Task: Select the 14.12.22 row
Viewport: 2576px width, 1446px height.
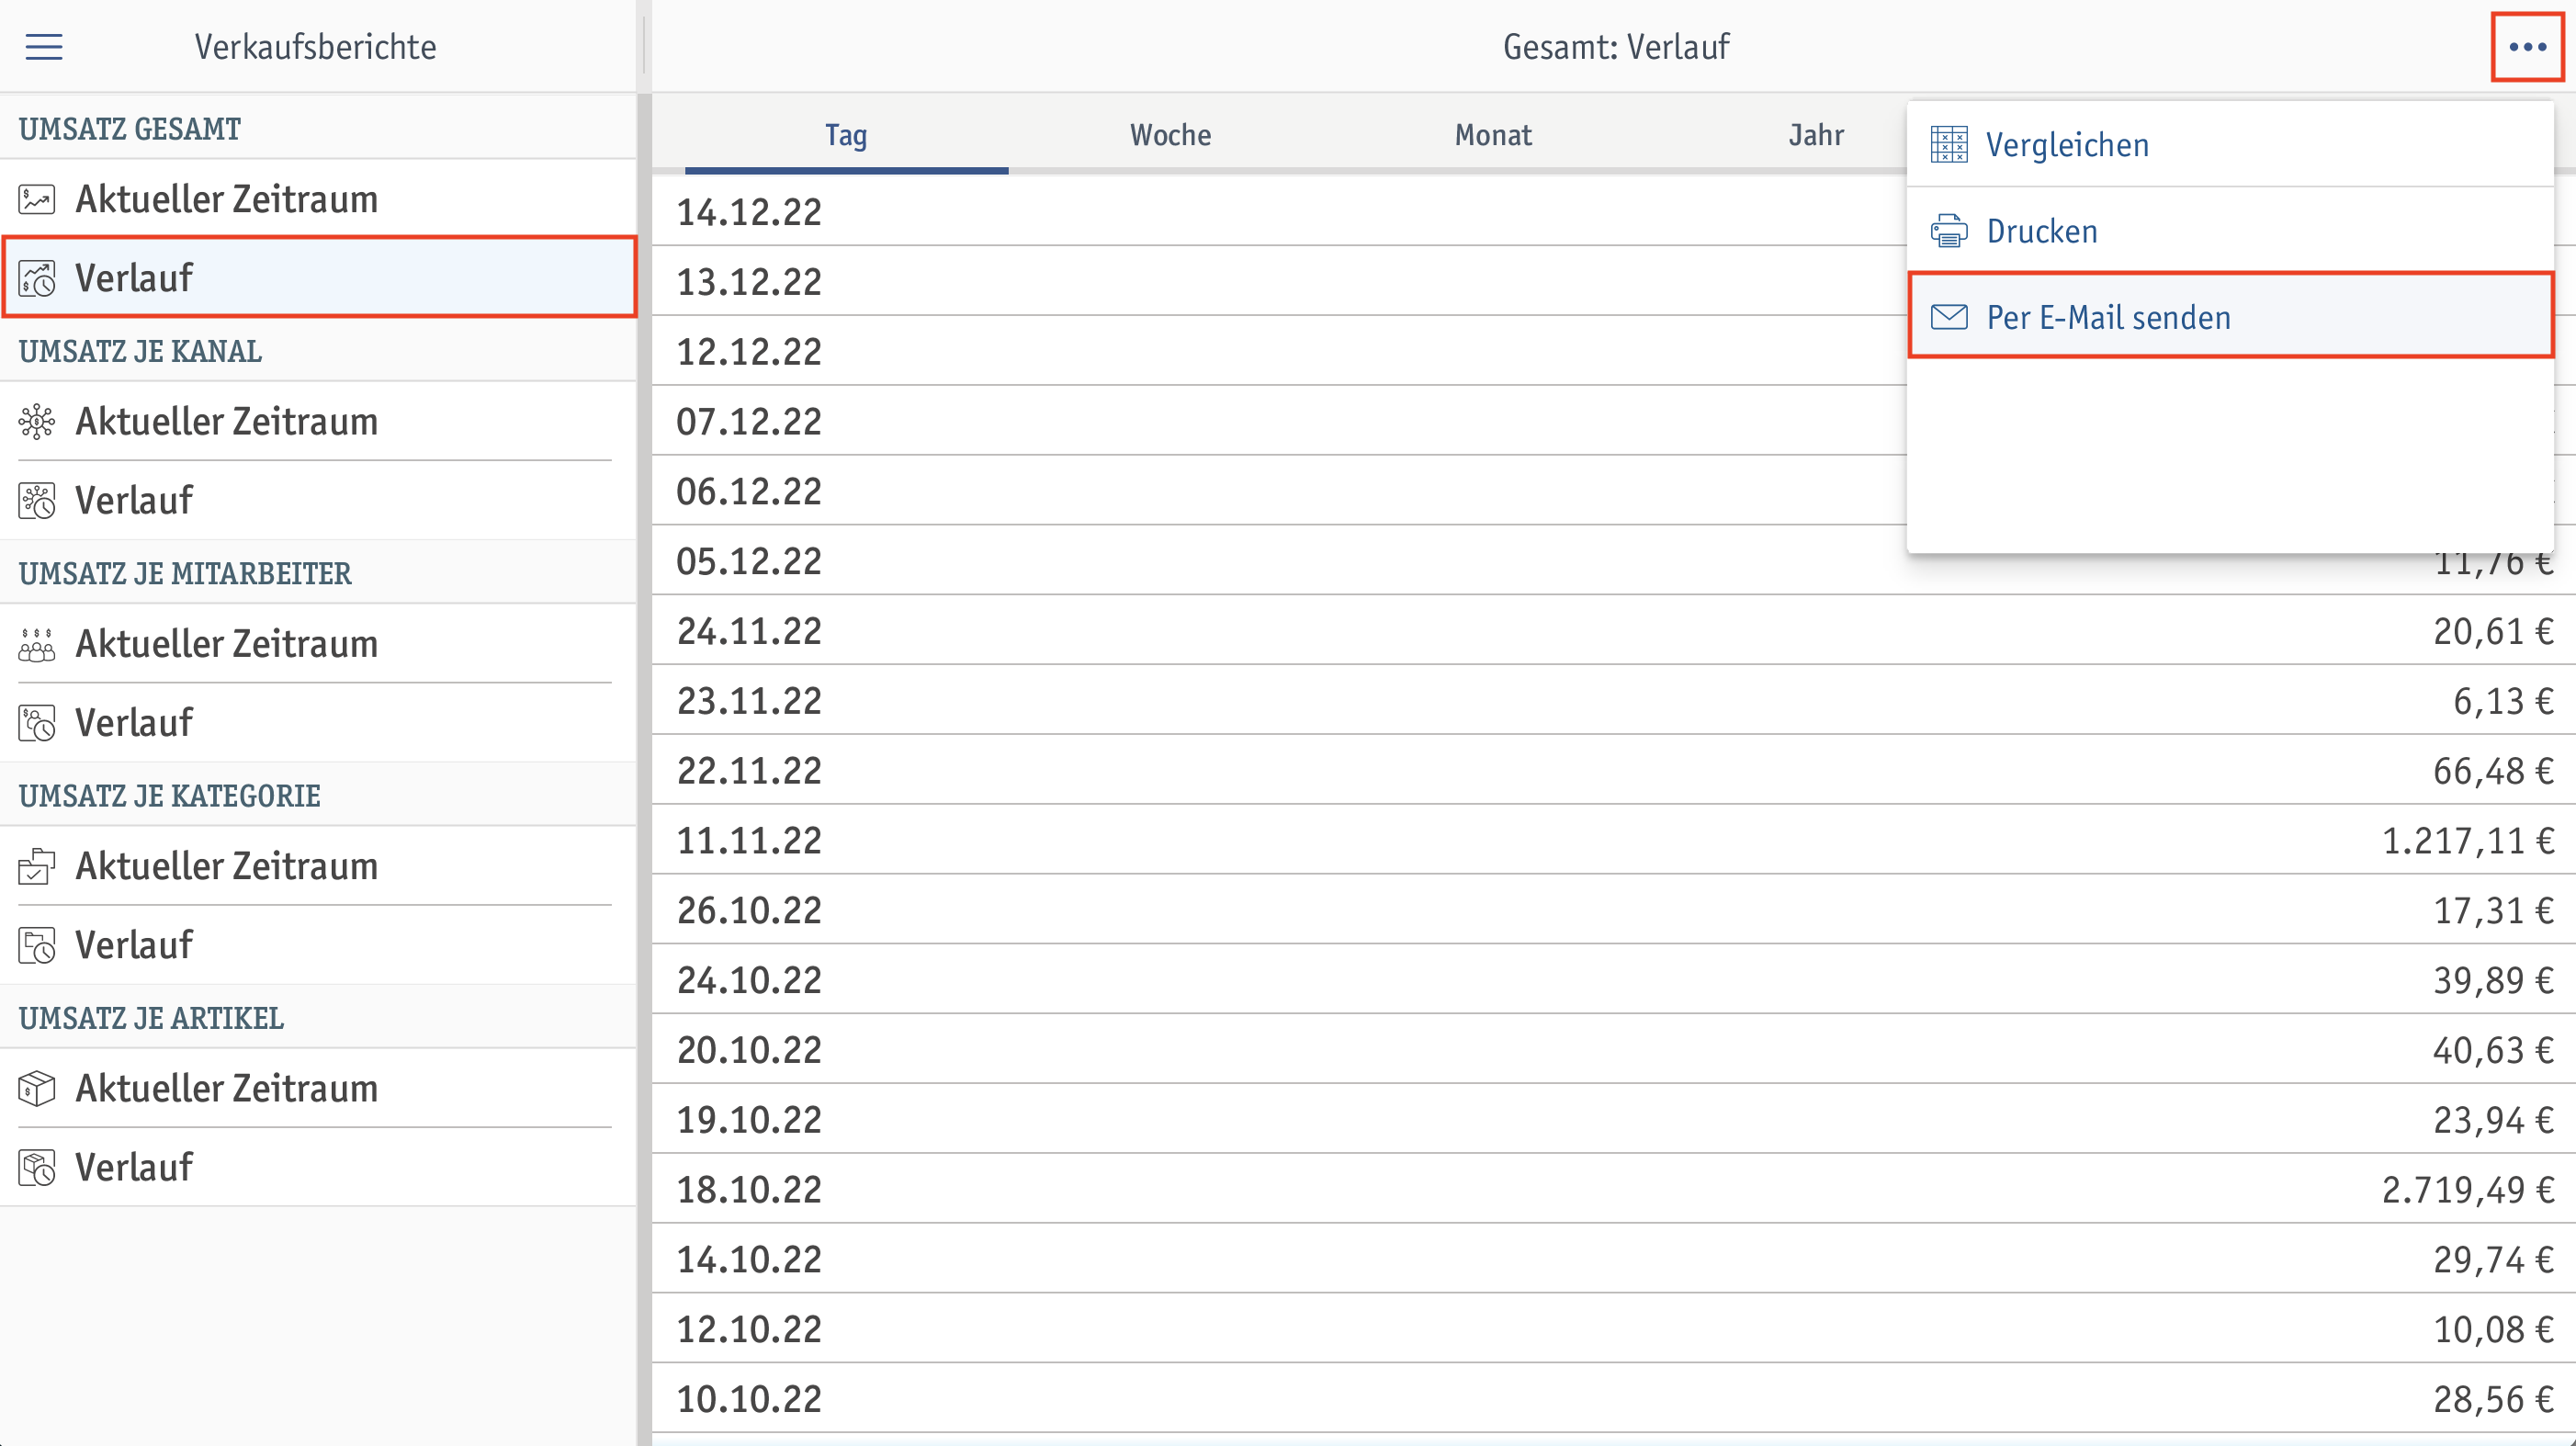Action: [x=1278, y=211]
